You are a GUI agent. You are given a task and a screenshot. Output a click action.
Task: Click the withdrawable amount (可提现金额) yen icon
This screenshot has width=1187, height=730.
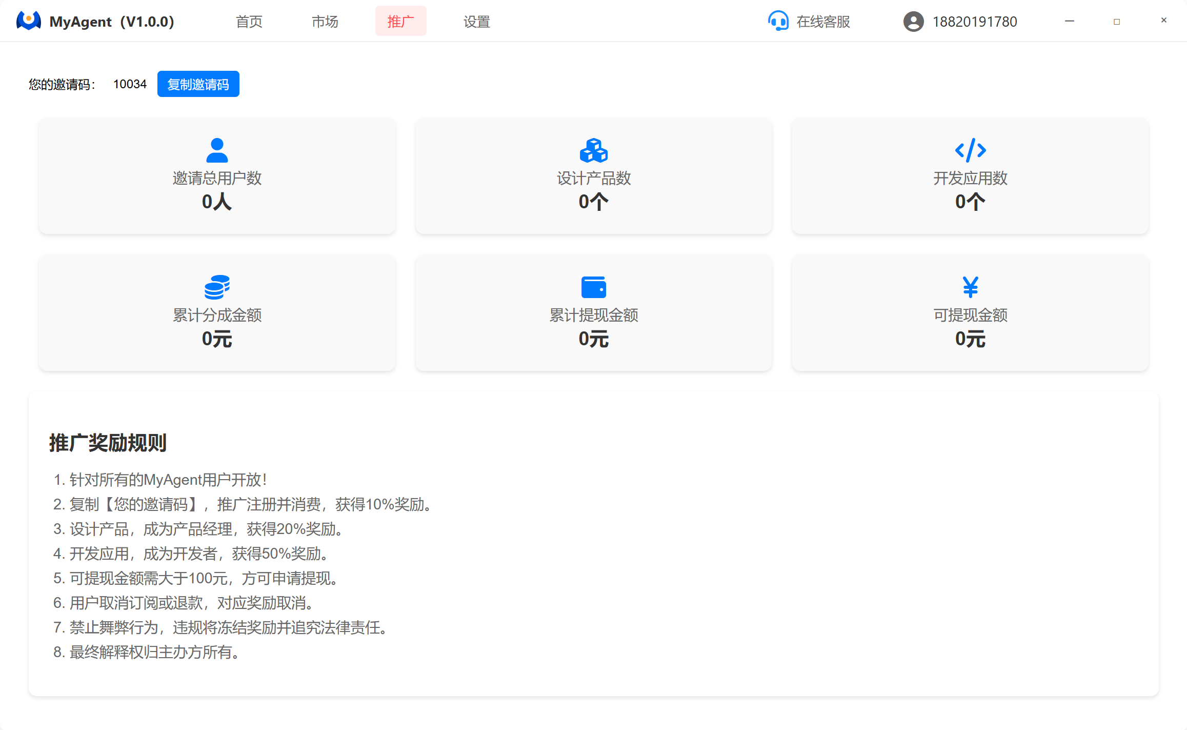point(970,287)
